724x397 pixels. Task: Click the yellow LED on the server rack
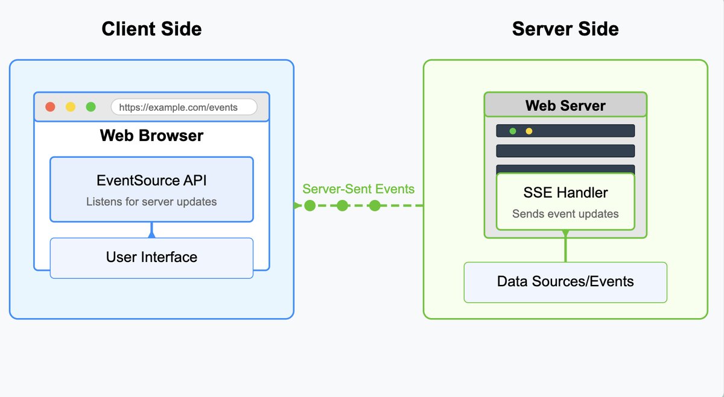(x=529, y=131)
